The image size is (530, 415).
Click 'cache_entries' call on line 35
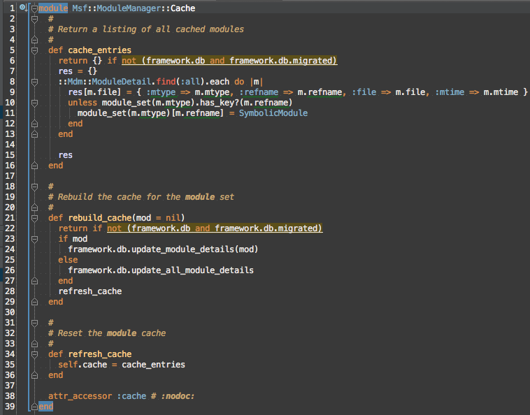153,365
